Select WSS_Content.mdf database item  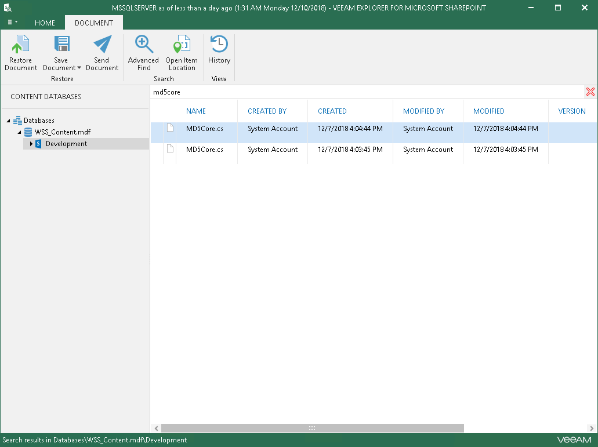[63, 132]
